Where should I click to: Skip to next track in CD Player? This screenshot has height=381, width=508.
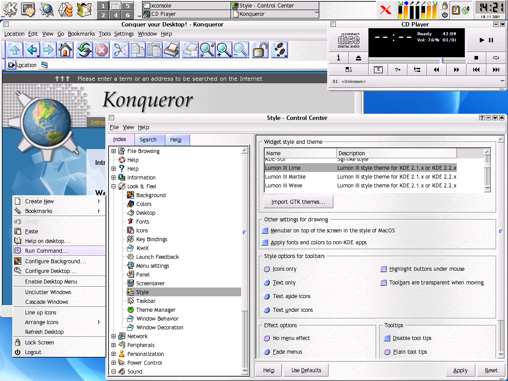pyautogui.click(x=496, y=70)
